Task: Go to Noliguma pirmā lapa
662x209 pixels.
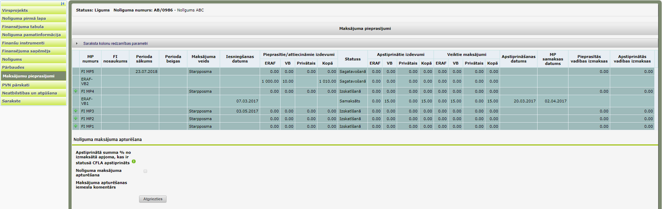Action: pos(34,18)
